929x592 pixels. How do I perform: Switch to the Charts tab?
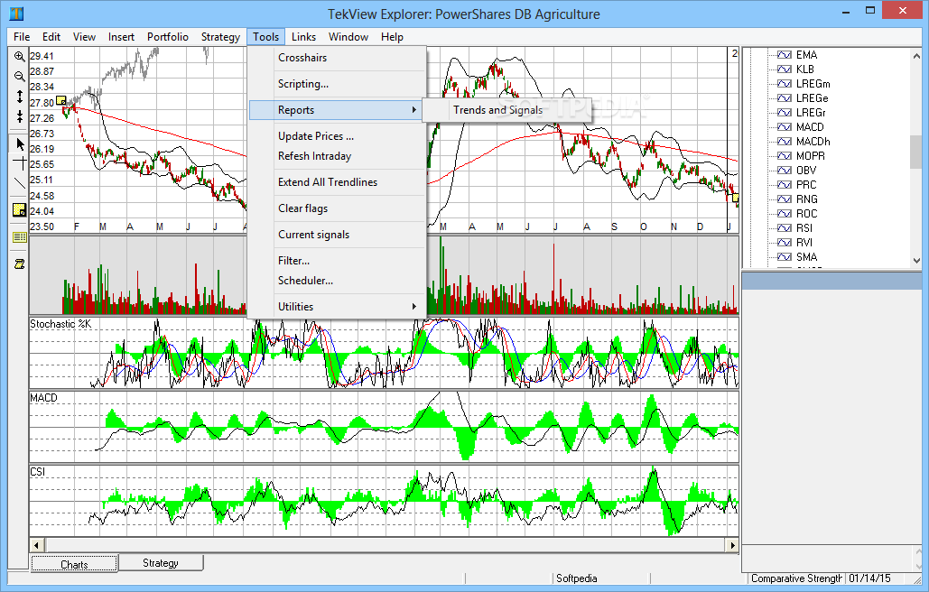pyautogui.click(x=74, y=564)
